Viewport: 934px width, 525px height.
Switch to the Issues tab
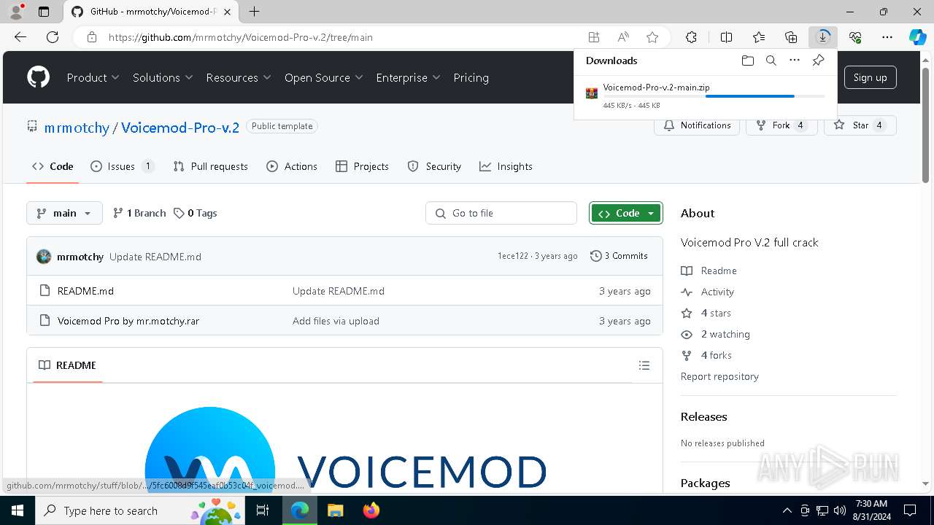[x=122, y=166]
